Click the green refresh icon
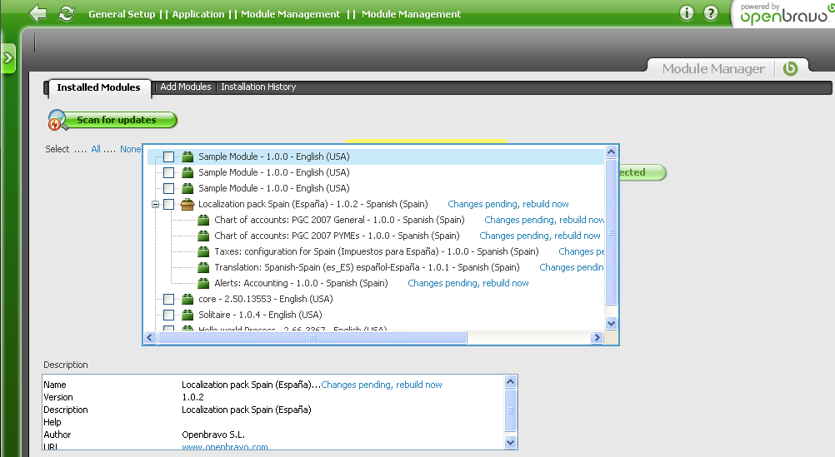The image size is (835, 457). pyautogui.click(x=67, y=14)
